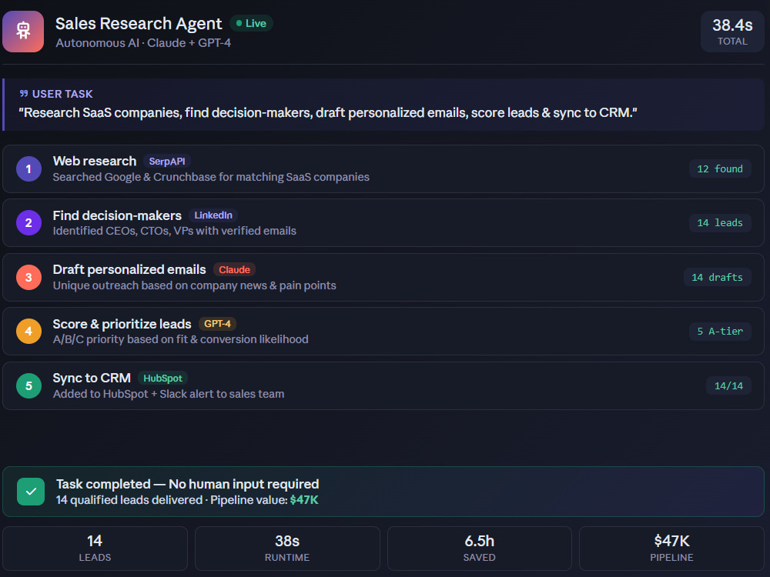Click the '14/14' sync result badge
The height and width of the screenshot is (577, 770).
[x=728, y=385]
